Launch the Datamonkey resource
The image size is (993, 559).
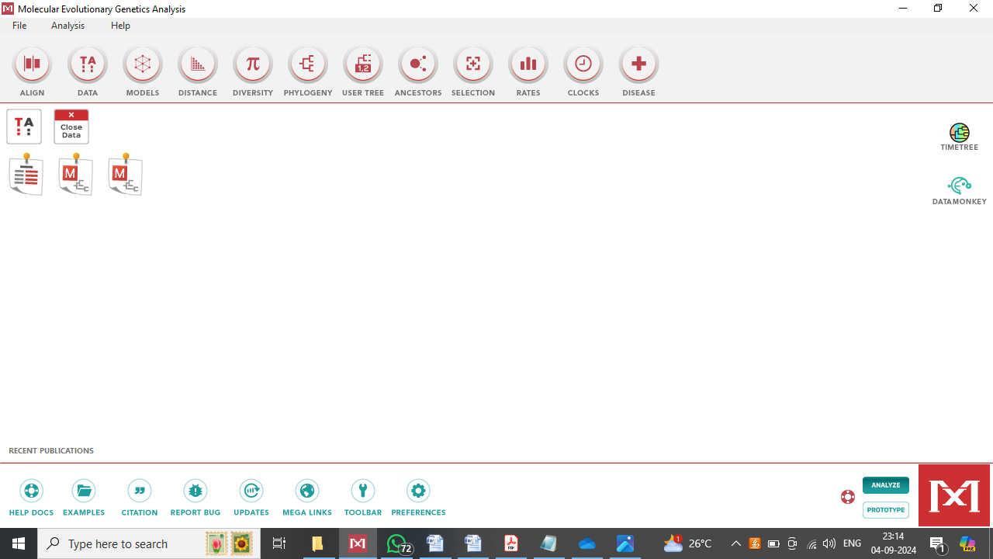(x=960, y=191)
